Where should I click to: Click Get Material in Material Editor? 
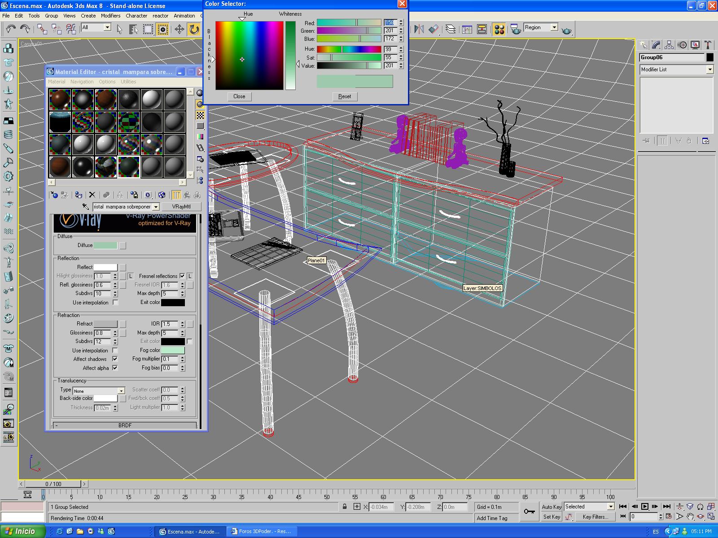coord(54,195)
